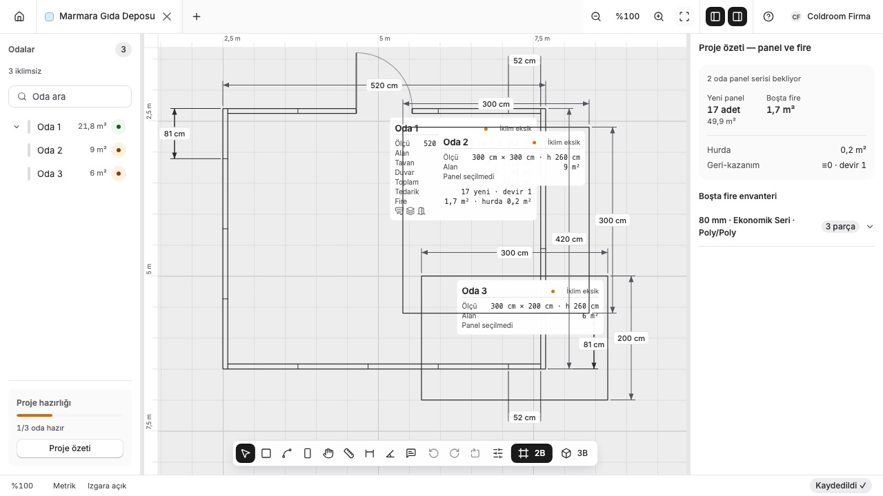Toggle the right summary panel
This screenshot has width=883, height=496.
(x=737, y=17)
